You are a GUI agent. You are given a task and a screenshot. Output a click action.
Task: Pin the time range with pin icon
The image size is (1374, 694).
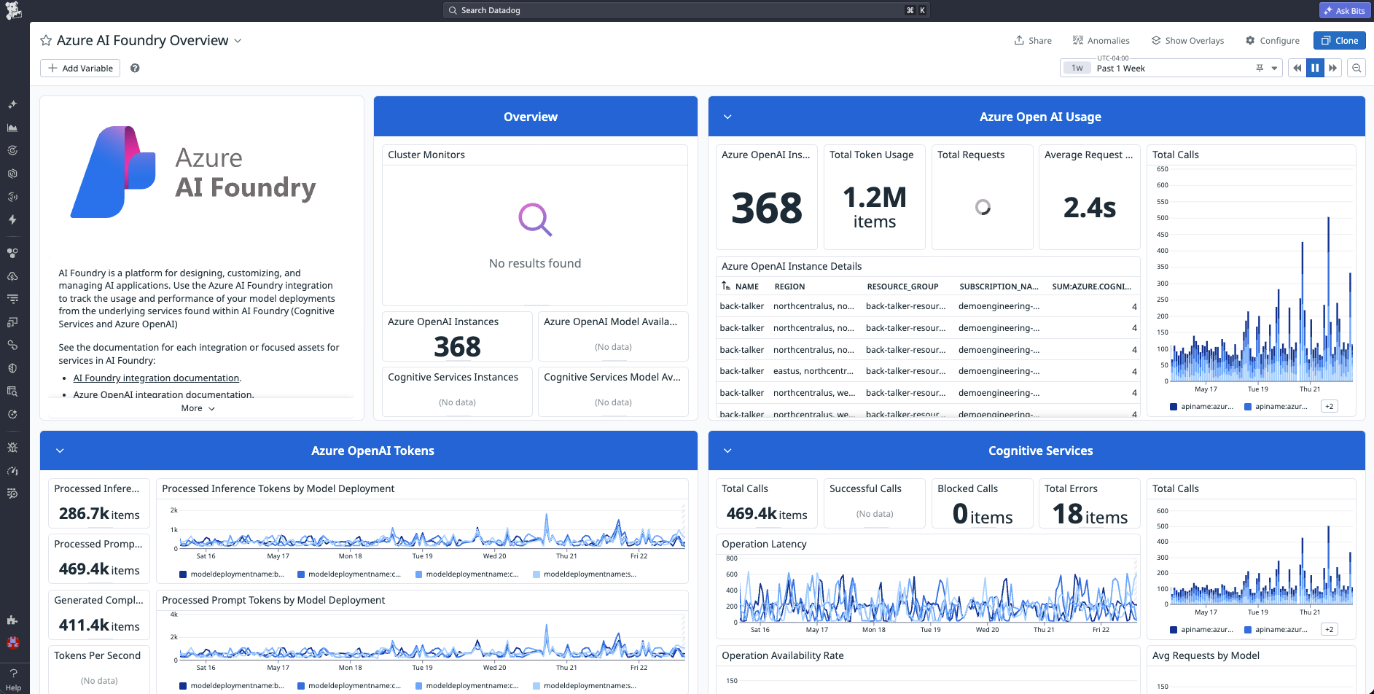pos(1260,68)
